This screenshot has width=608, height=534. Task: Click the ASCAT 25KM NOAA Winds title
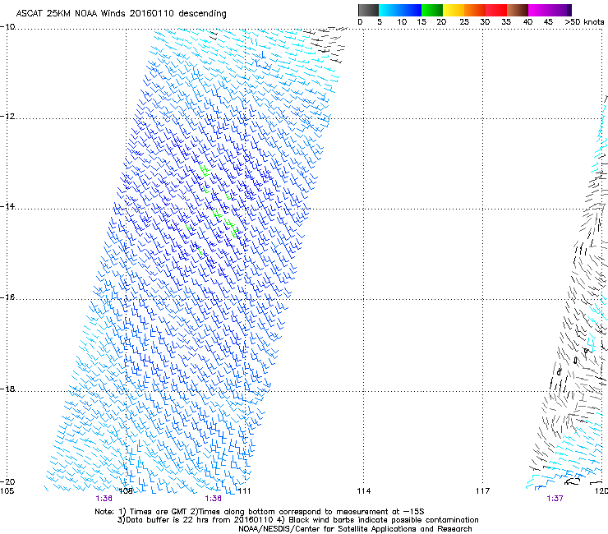121,13
